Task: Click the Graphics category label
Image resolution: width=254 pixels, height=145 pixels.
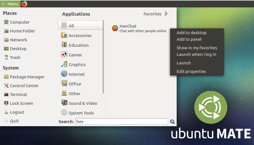Action: pos(77,65)
